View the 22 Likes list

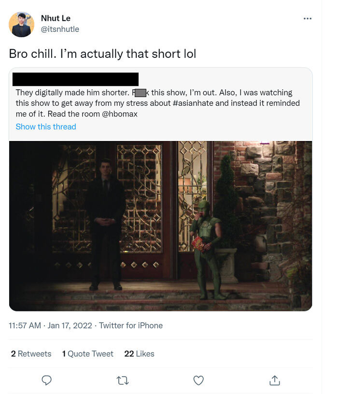pos(139,353)
